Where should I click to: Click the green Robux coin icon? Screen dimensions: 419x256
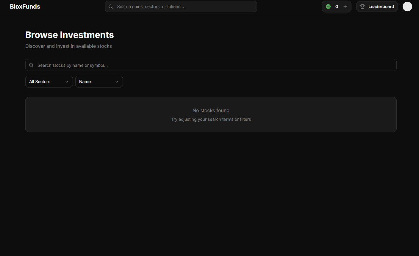[x=328, y=7]
